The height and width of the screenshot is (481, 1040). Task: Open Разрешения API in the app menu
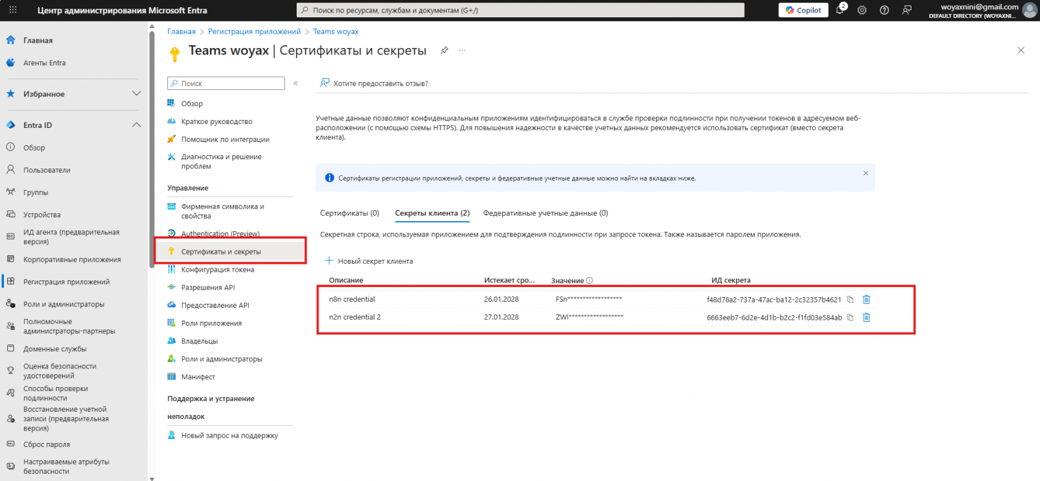click(x=208, y=287)
